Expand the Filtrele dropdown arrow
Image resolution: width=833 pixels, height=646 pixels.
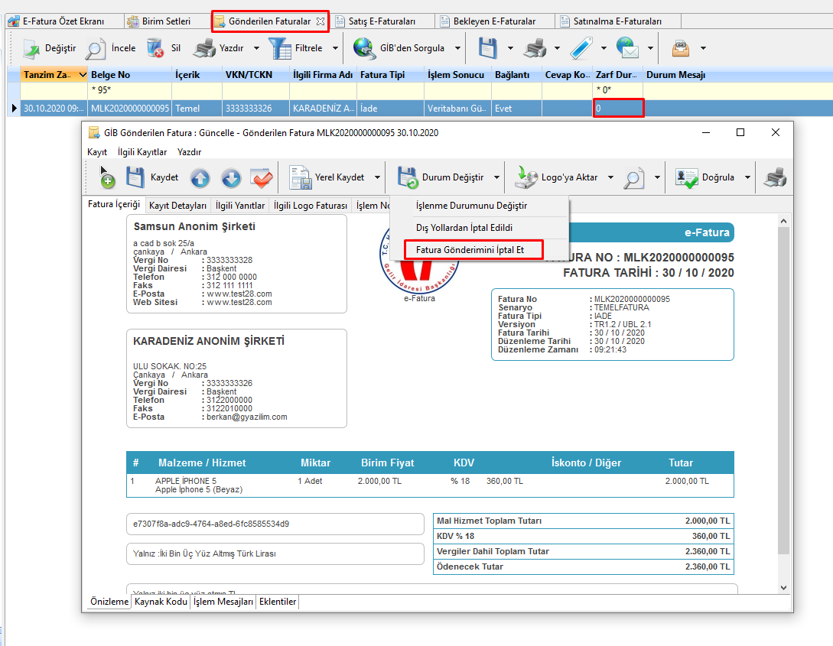335,49
